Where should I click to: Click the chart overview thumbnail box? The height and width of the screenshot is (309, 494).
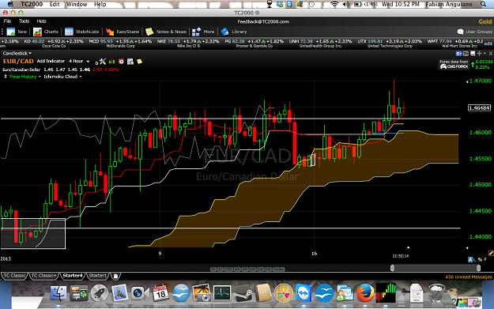point(33,233)
